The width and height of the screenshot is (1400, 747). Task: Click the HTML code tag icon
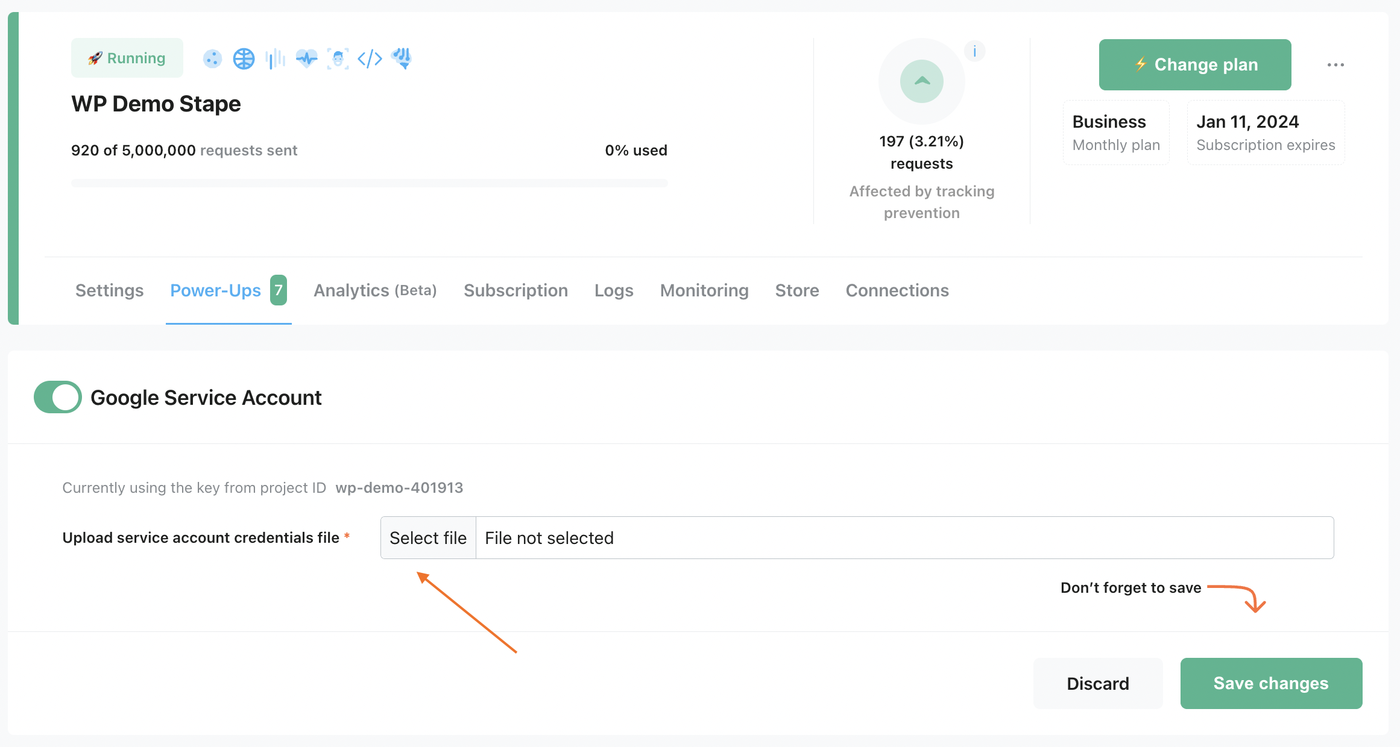click(x=370, y=58)
